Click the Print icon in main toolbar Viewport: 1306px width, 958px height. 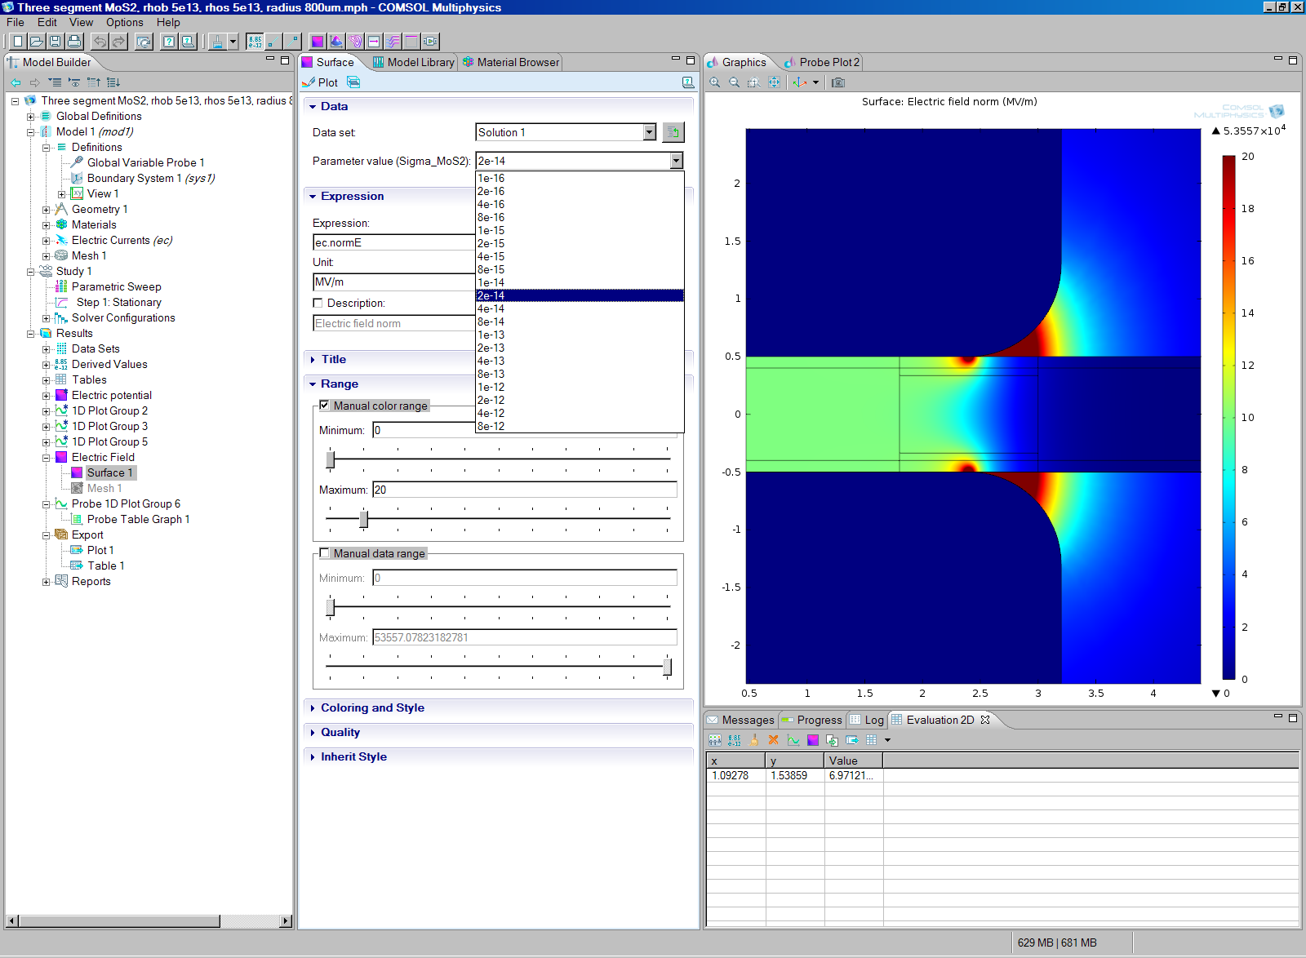tap(74, 42)
